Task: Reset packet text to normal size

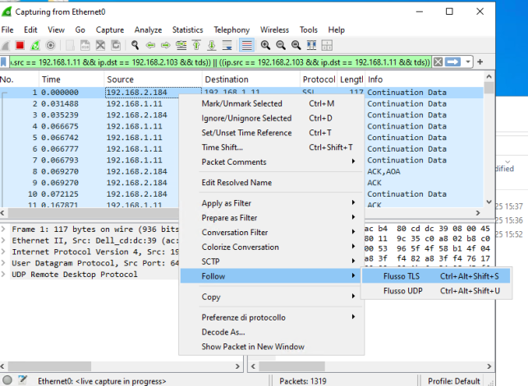Action: coord(296,45)
